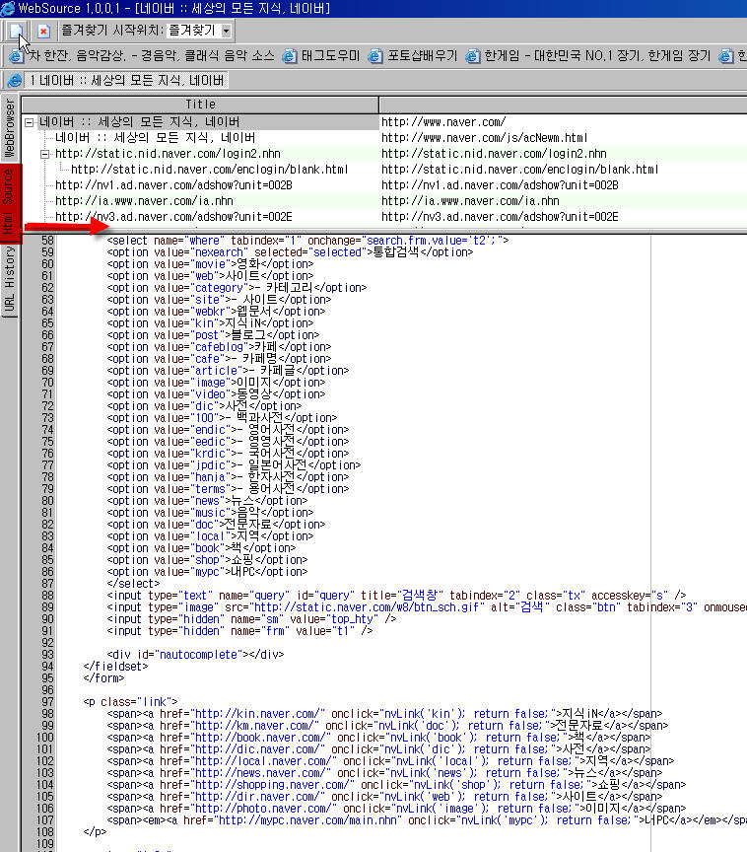Click line number 92 in the gutter

pos(47,643)
